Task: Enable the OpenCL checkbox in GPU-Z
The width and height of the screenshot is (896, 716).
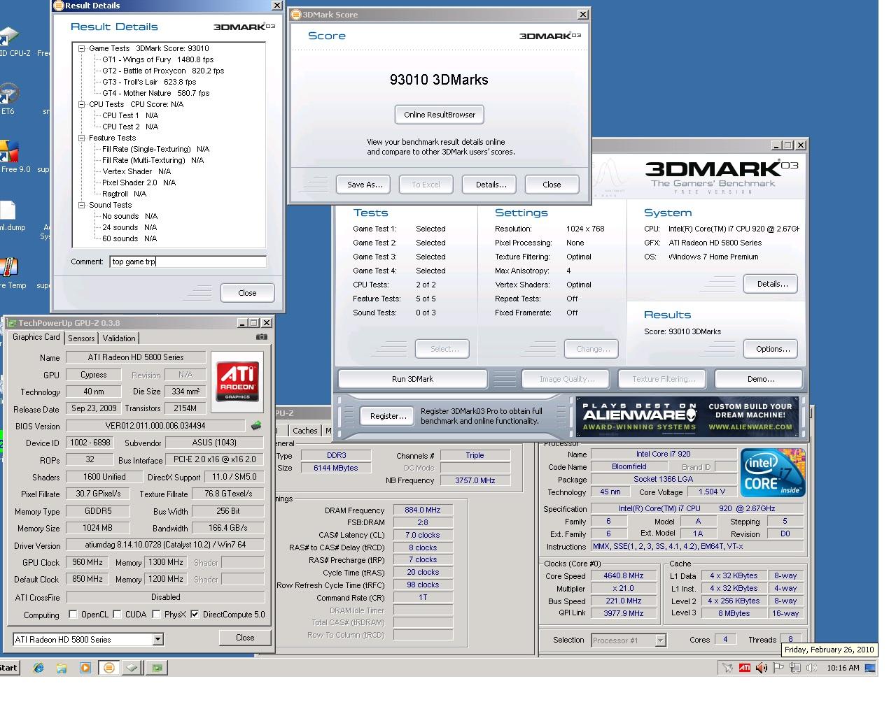Action: pos(73,615)
